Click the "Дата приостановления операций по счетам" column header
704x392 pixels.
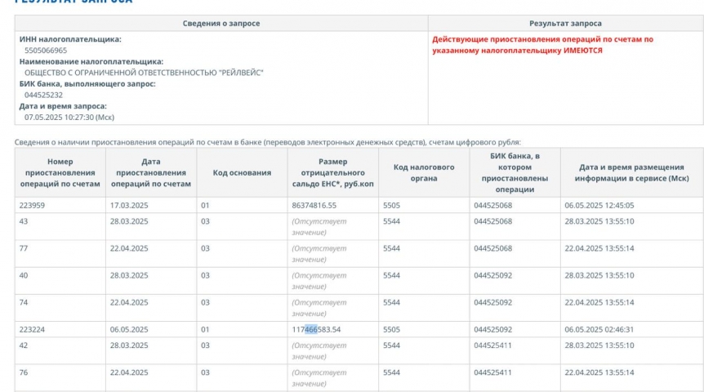pos(150,172)
